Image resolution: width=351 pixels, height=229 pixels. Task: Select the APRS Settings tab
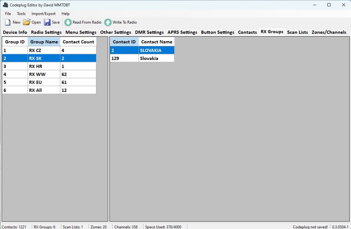point(182,32)
